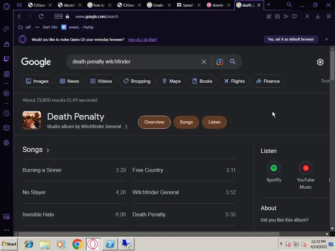Click the Google logo
Viewport: 335px width, 251px height.
pyautogui.click(x=36, y=62)
